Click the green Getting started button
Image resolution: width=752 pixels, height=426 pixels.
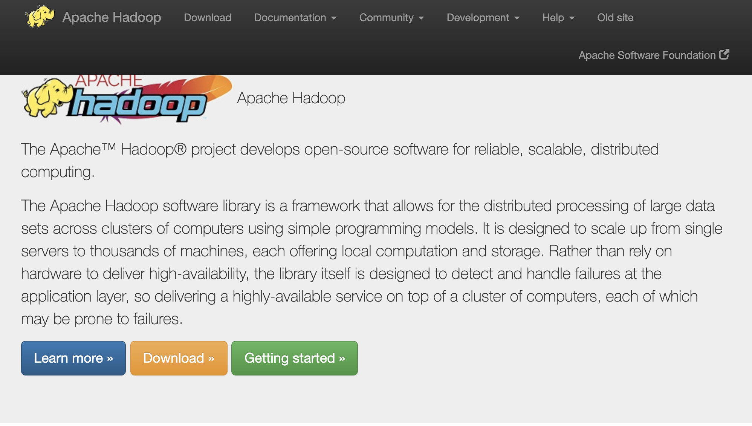click(295, 358)
